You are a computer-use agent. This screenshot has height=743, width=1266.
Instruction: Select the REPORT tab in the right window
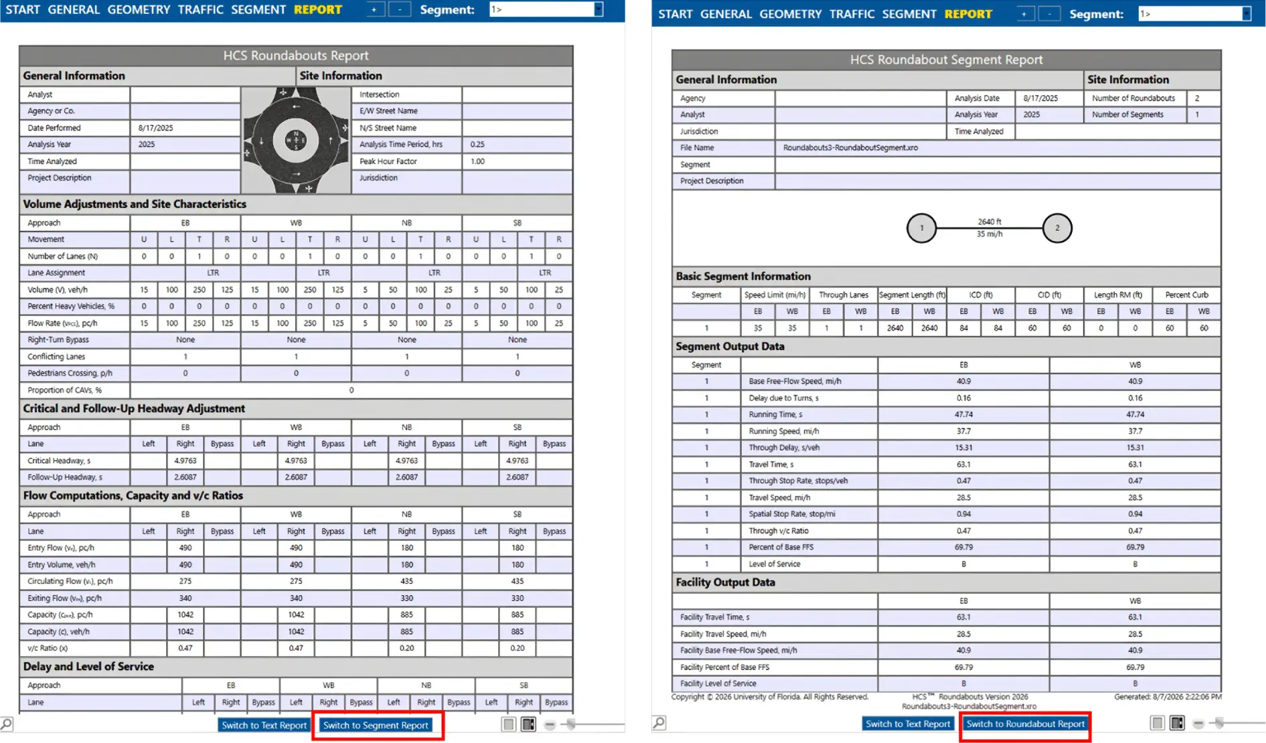[x=968, y=13]
